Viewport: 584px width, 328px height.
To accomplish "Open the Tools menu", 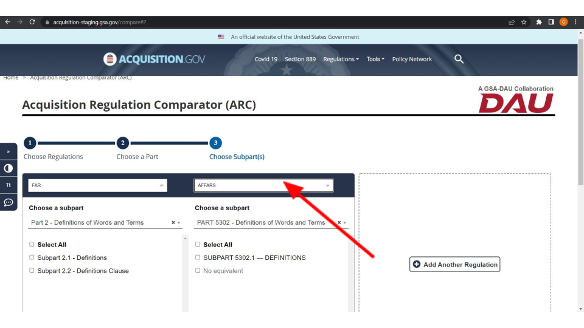I will [x=375, y=59].
